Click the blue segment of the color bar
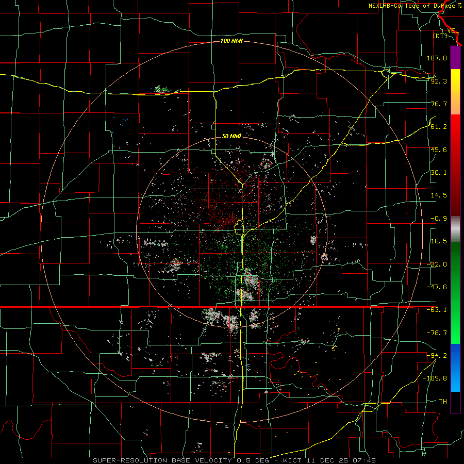 [455, 368]
